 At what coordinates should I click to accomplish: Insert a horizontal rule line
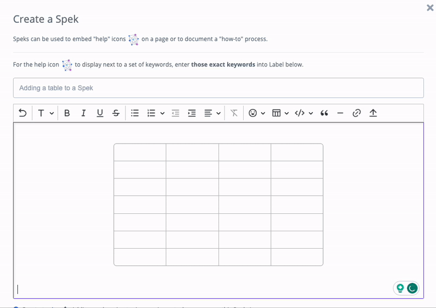tap(340, 113)
